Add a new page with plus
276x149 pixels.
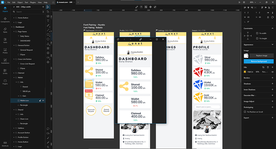43,7
